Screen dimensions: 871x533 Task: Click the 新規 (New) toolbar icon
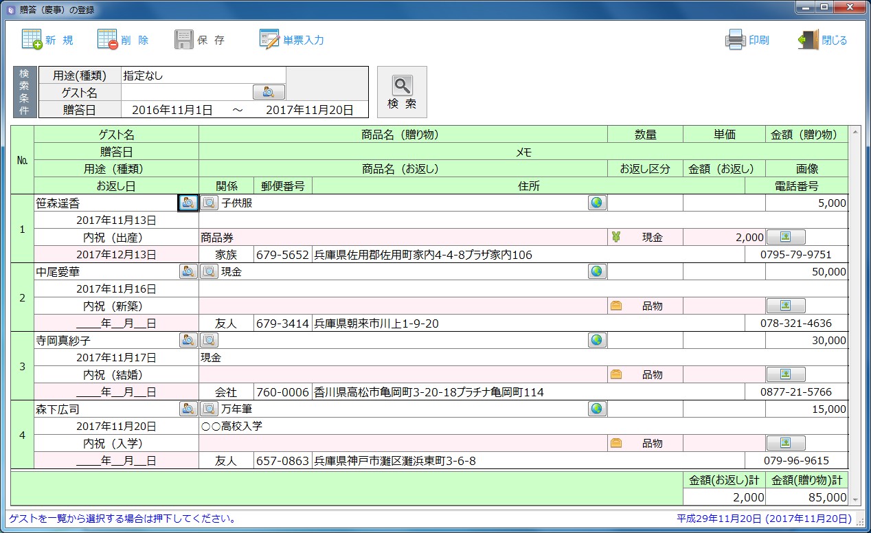33,40
